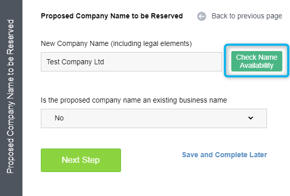This screenshot has width=290, height=196.
Task: Click the No value inside the select box
Action: click(x=59, y=118)
